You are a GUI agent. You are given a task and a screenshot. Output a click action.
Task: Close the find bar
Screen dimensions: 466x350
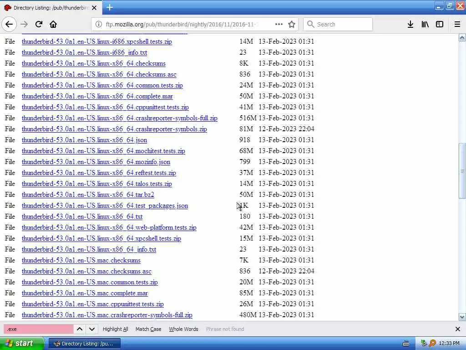click(457, 329)
